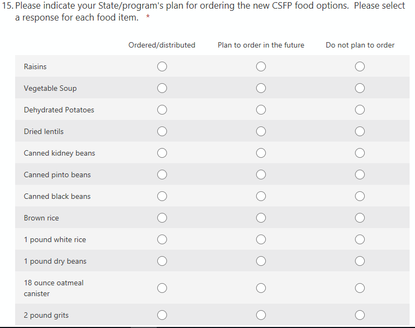Mark Plan to order in future for Canned kidney beans
This screenshot has width=415, height=328.
click(261, 153)
